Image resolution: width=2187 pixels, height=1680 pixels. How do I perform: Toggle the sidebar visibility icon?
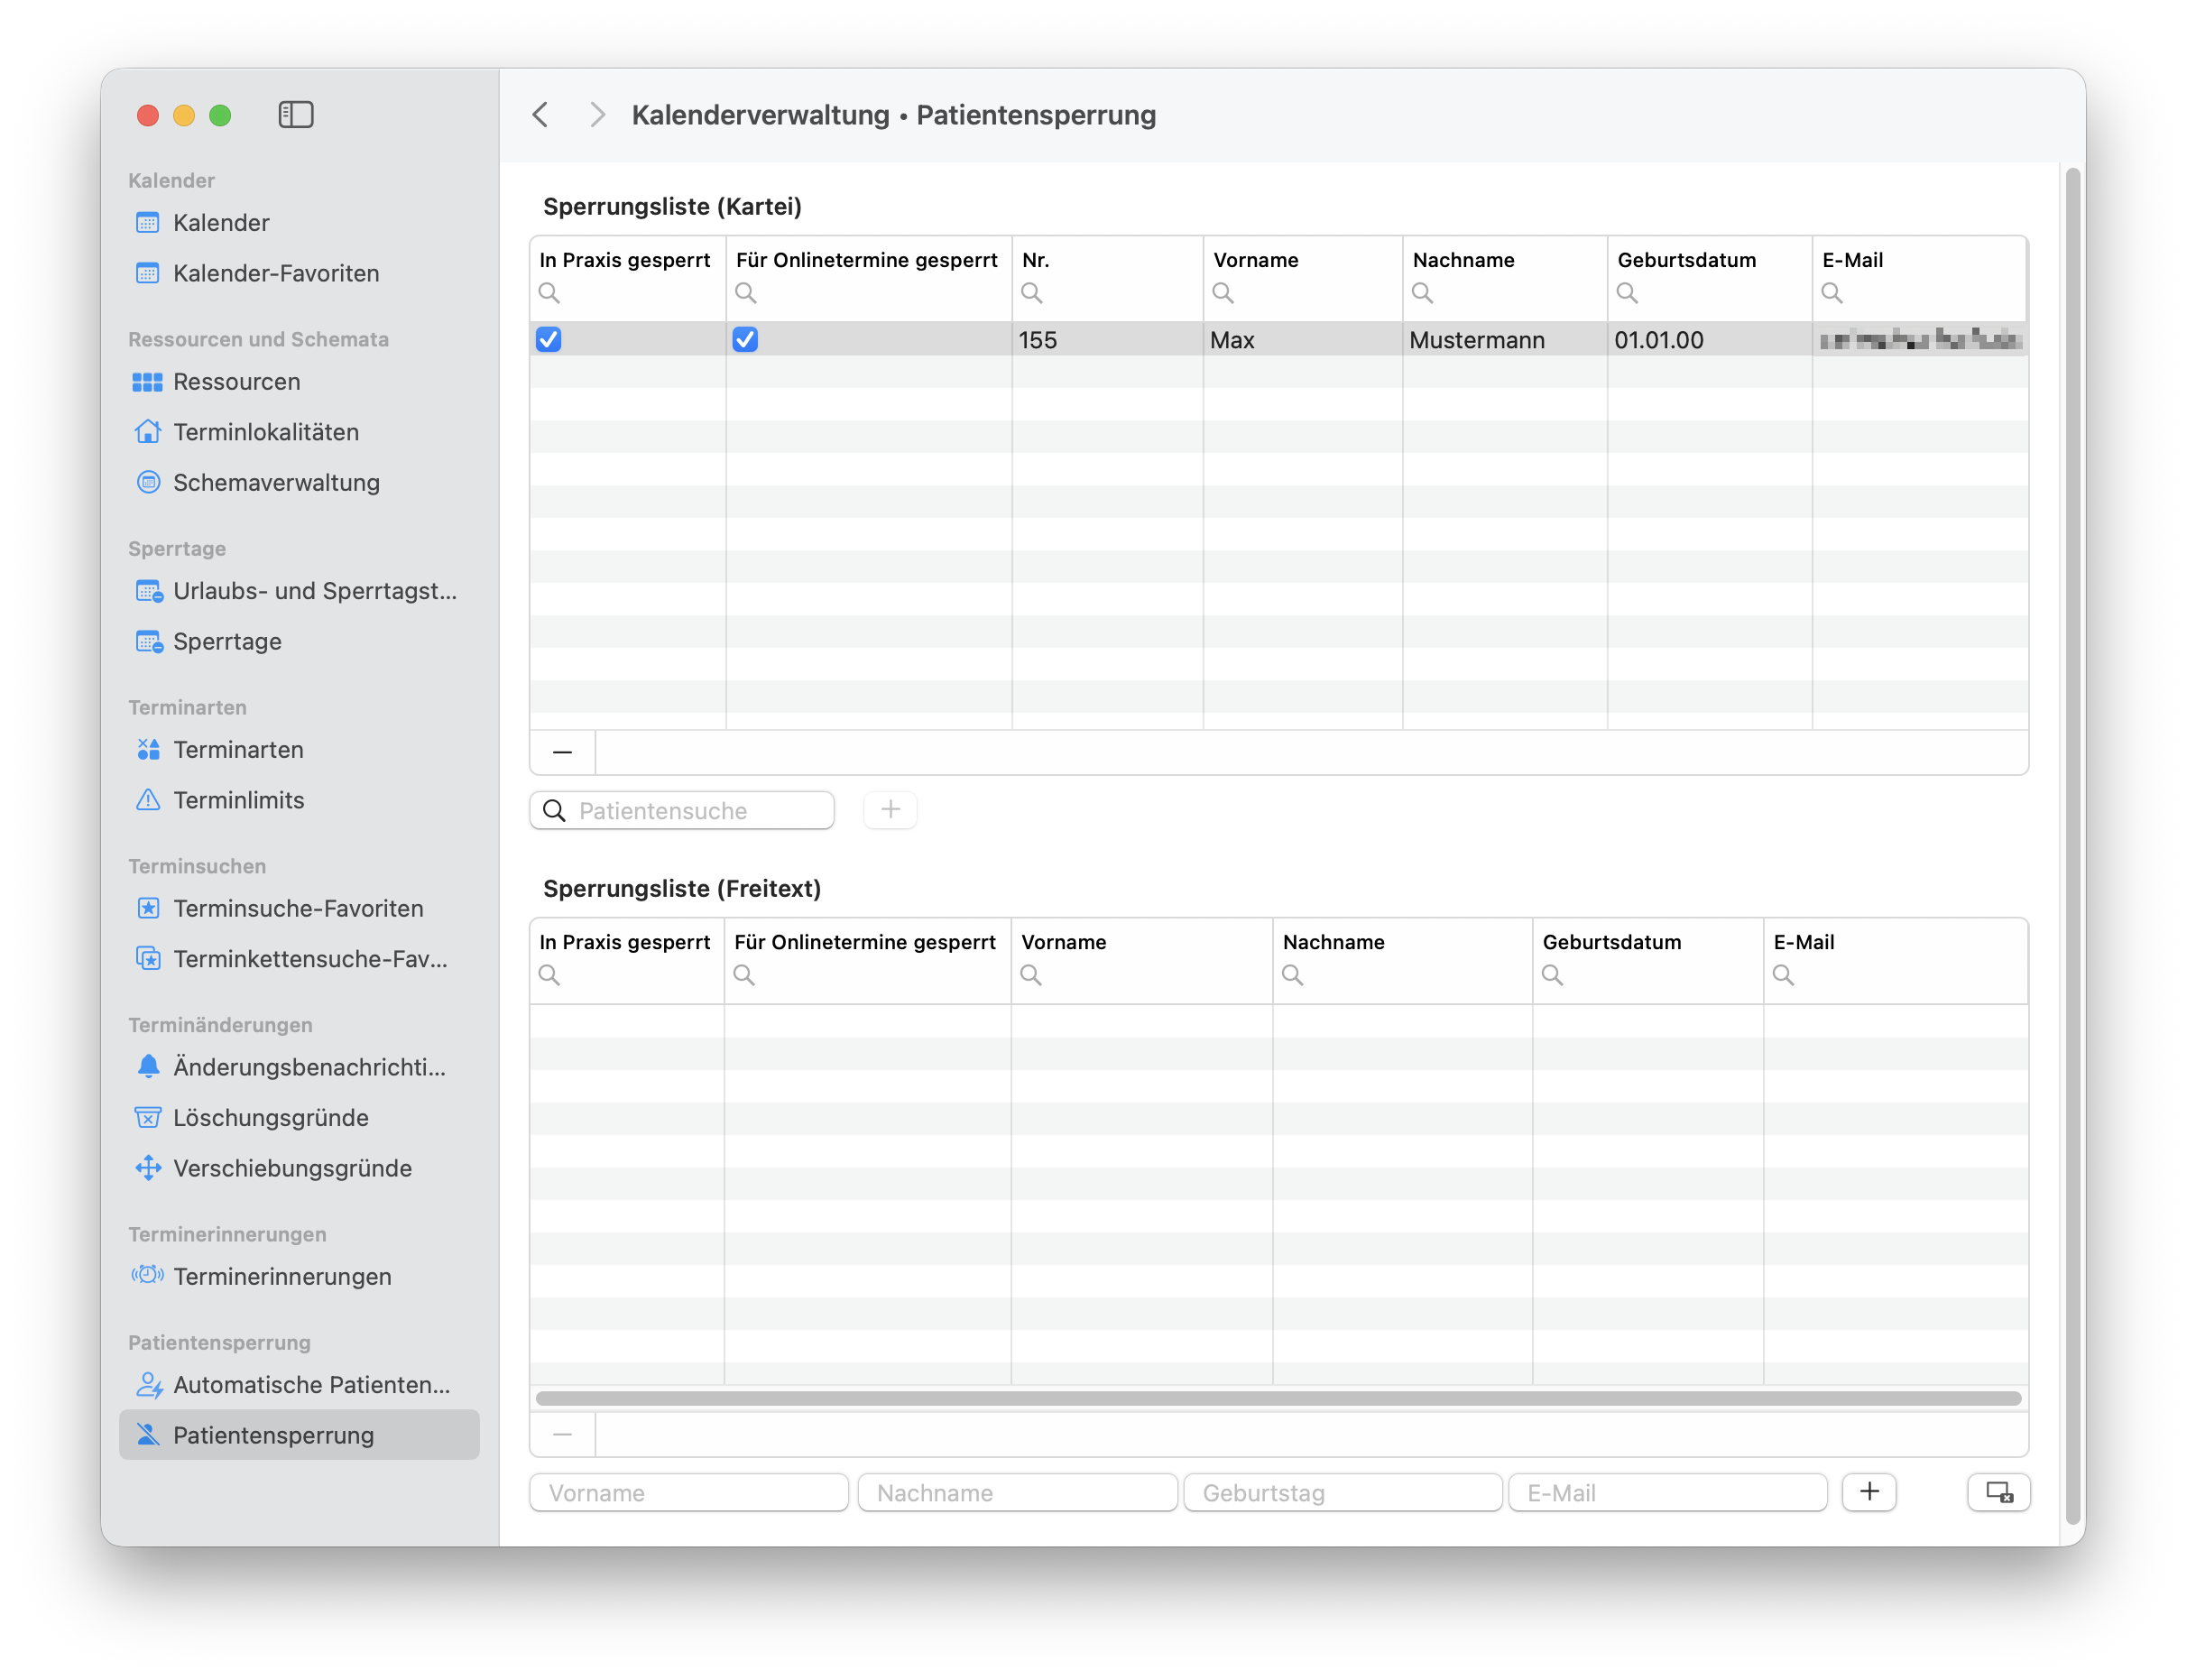295,115
